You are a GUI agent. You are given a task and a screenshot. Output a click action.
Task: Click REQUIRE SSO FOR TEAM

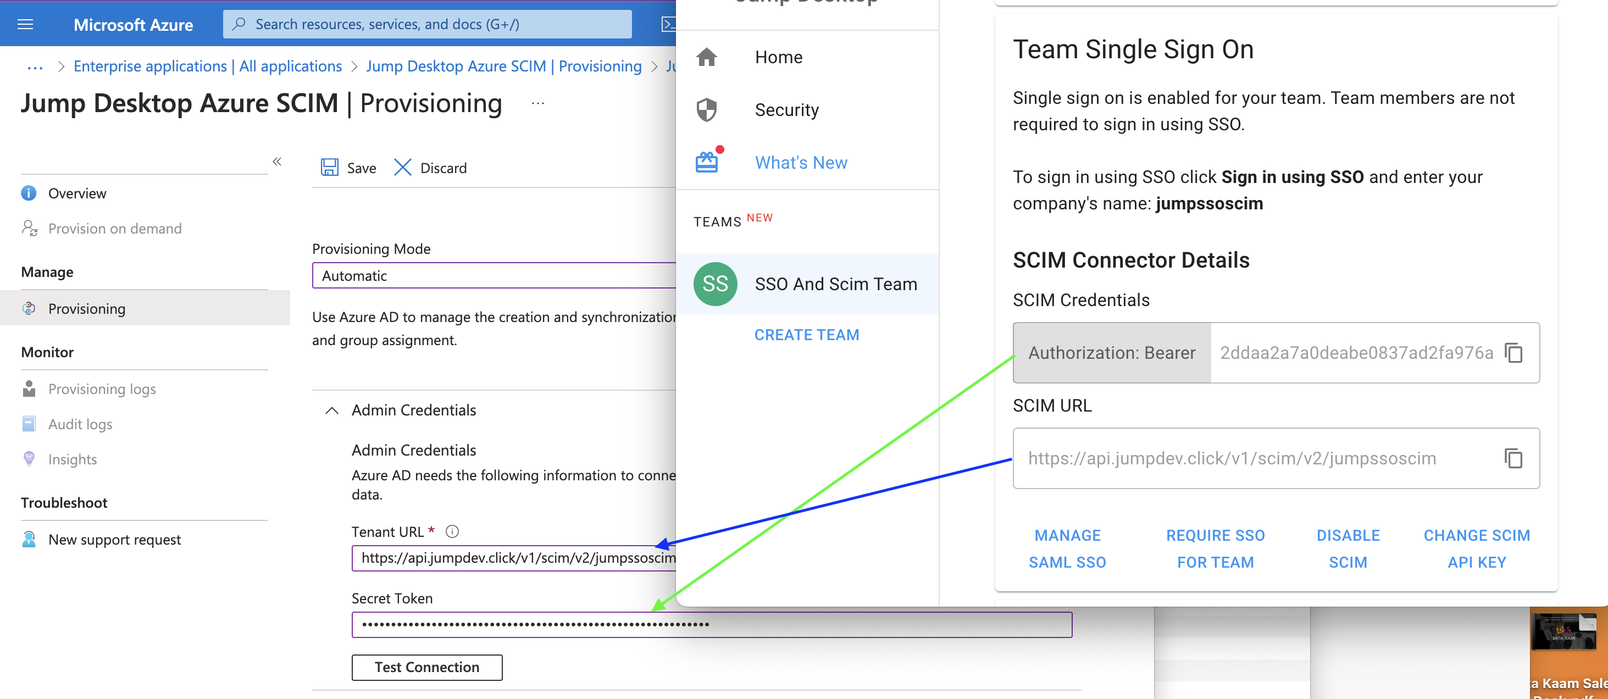[x=1216, y=548]
